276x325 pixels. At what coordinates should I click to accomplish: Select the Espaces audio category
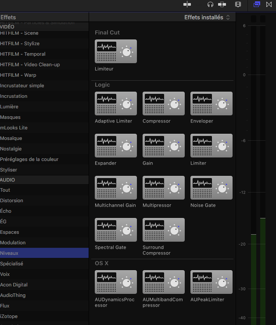pos(44,232)
